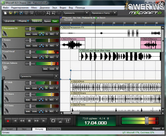Create a new project with the blank page icon
This screenshot has height=136, width=166.
[x=5, y=13]
